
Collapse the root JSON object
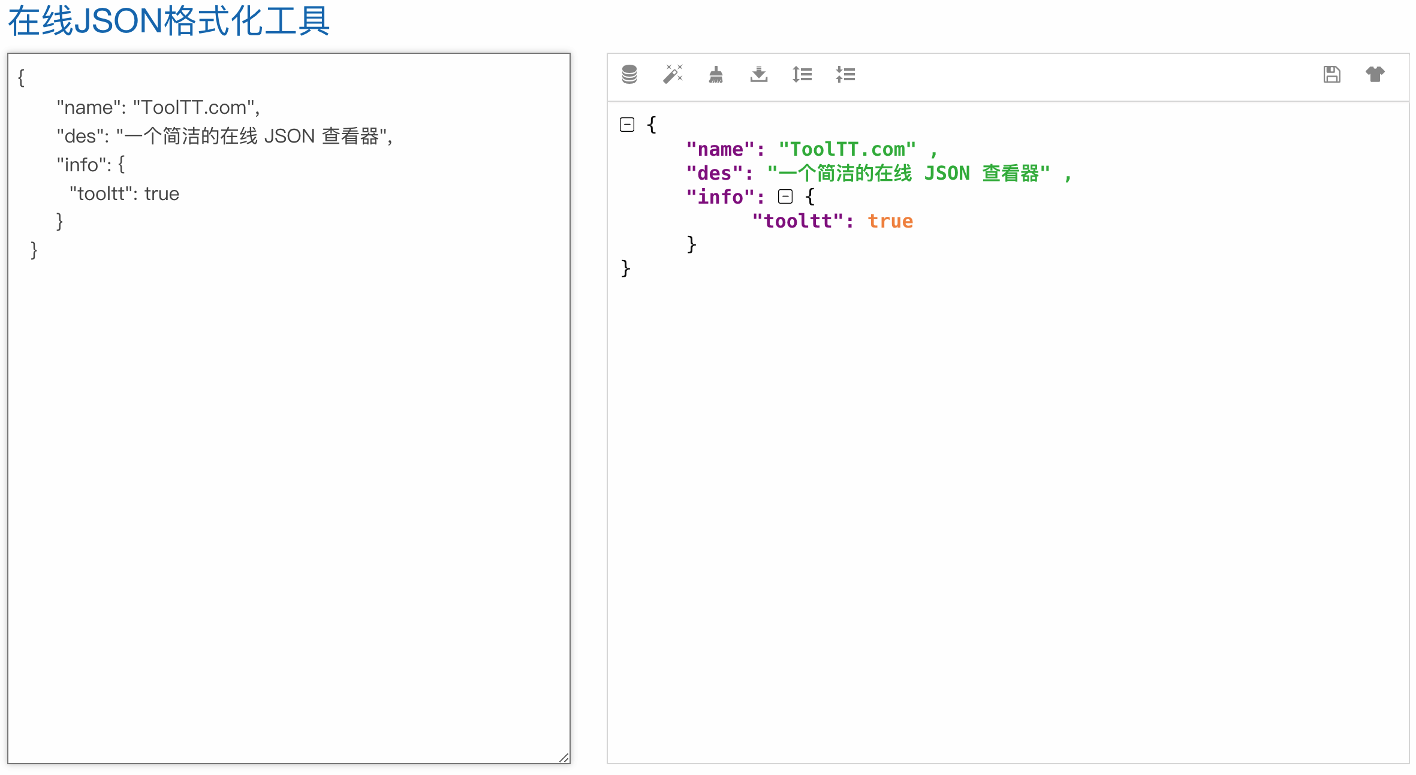[627, 125]
